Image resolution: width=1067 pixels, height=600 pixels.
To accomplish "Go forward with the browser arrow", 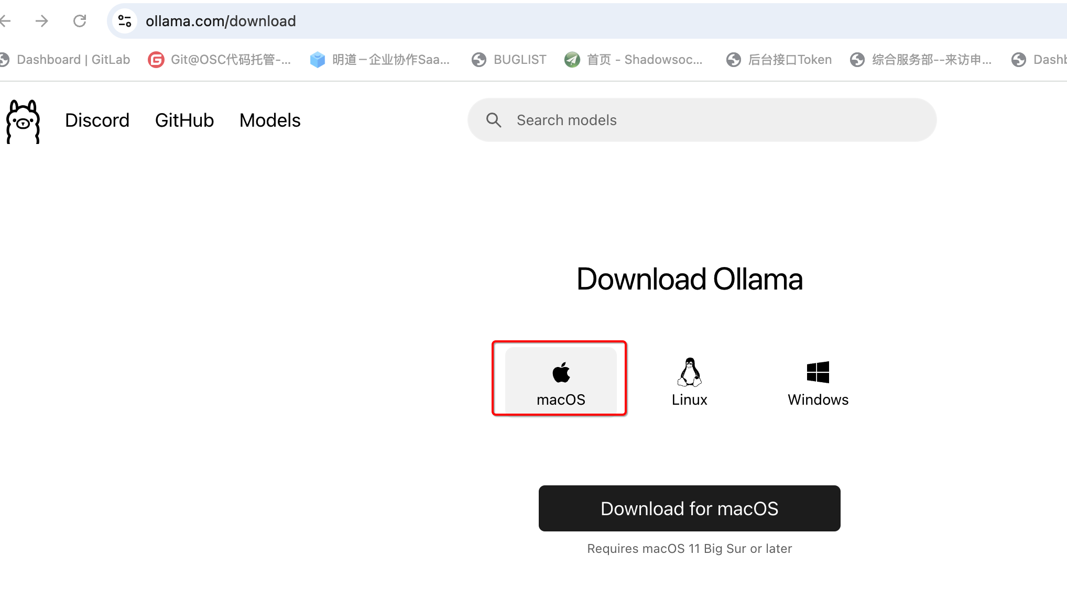I will pyautogui.click(x=42, y=21).
